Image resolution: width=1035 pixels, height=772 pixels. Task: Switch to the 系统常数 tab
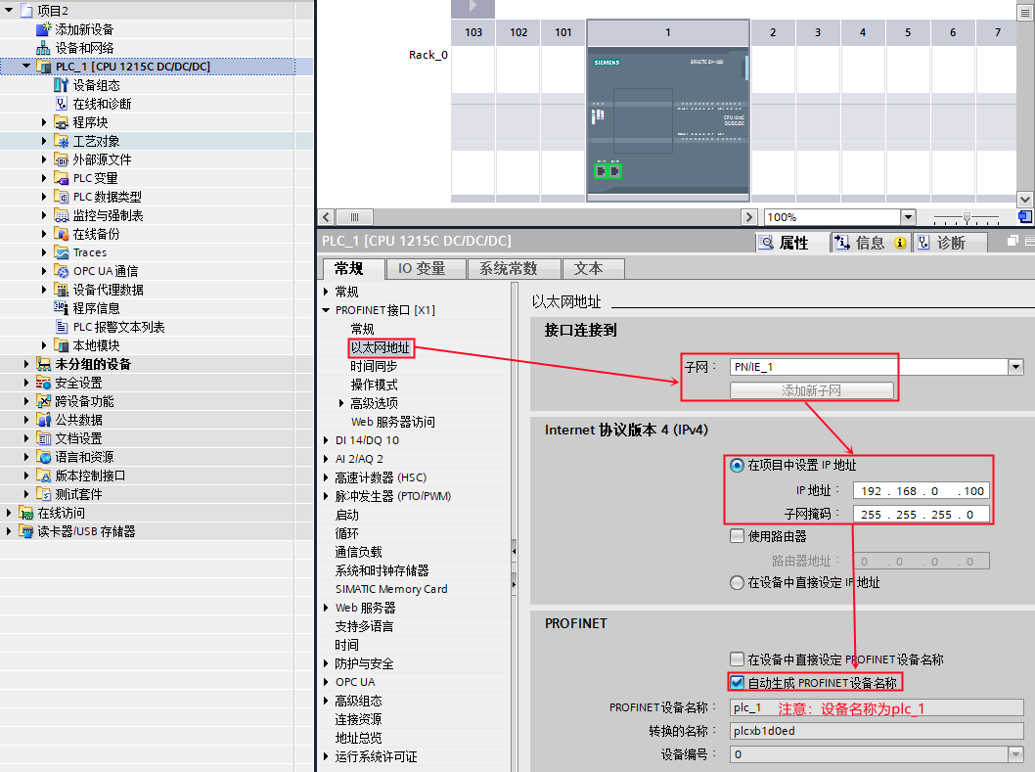click(x=514, y=269)
